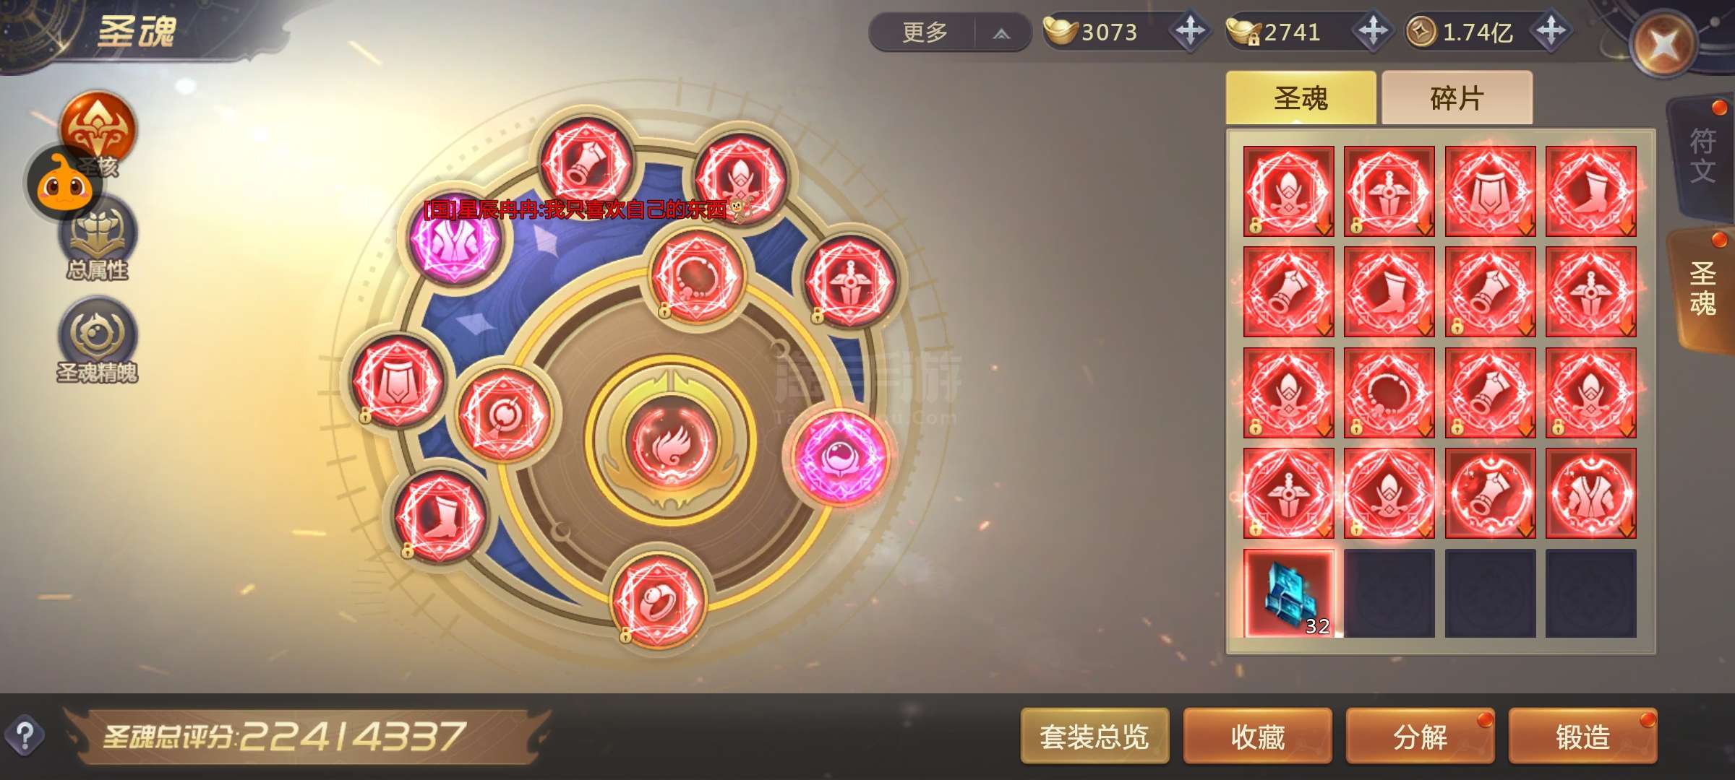Screen dimensions: 1735x780
Task: Select the pink robe soul slot on the wheel
Action: click(455, 238)
